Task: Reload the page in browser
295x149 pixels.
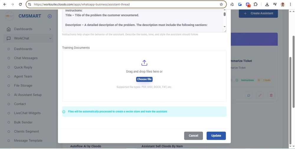Action: click(x=20, y=4)
